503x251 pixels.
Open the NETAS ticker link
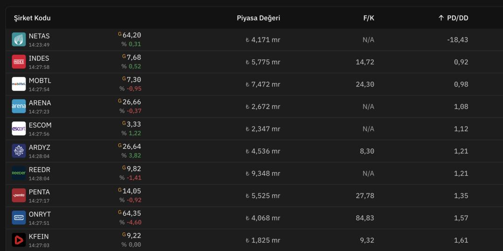tap(39, 36)
